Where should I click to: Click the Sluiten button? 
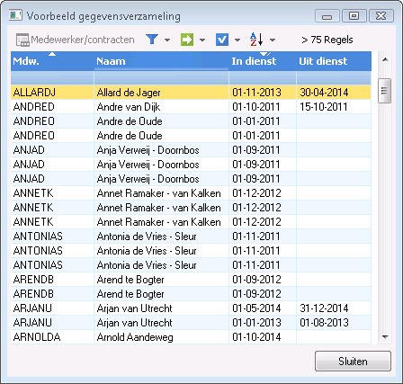353,362
